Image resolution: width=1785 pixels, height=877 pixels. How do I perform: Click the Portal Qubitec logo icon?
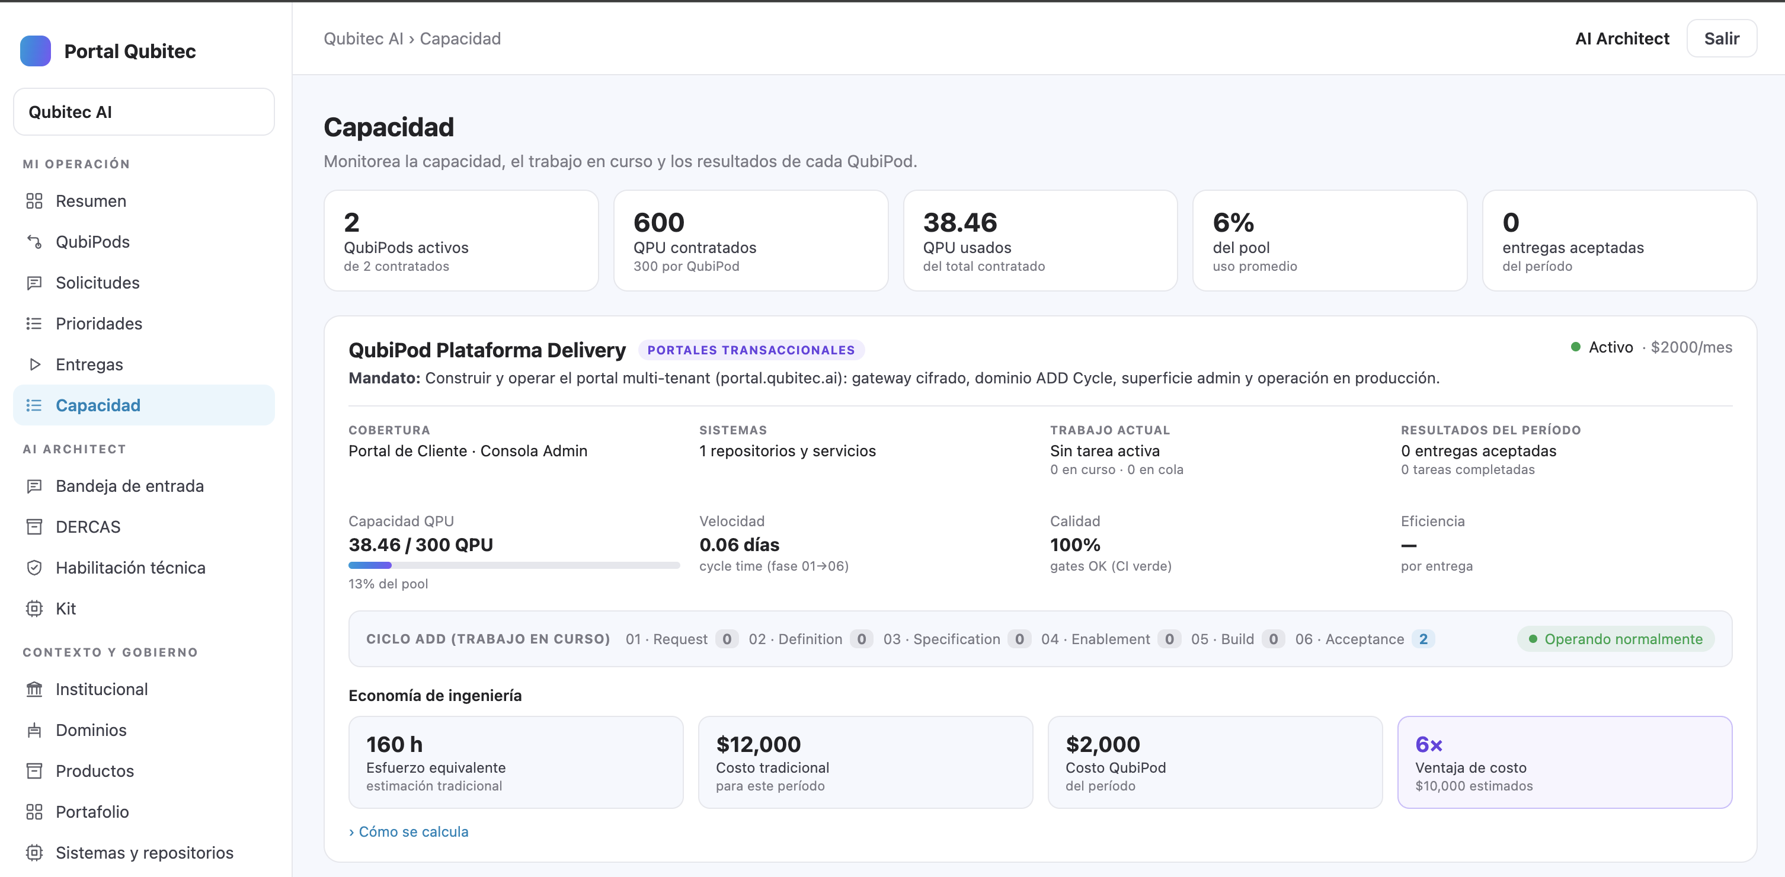click(36, 50)
